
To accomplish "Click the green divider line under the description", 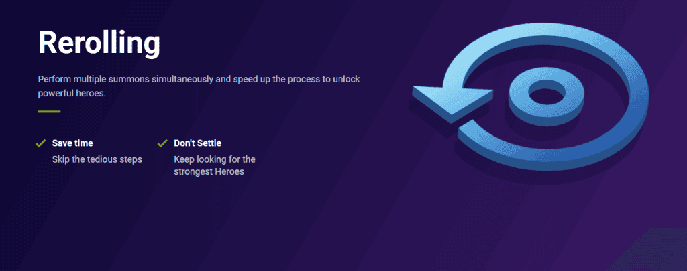I will [x=49, y=112].
